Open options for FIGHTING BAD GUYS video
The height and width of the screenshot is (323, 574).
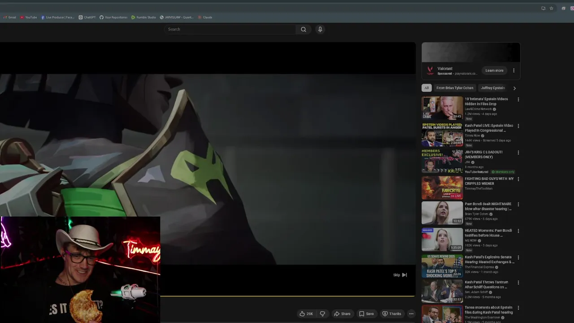click(518, 179)
